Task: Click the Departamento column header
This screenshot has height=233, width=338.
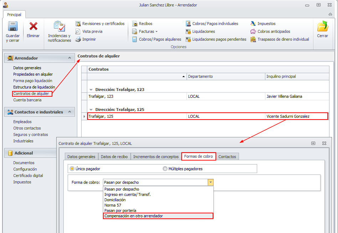Action: click(x=226, y=76)
